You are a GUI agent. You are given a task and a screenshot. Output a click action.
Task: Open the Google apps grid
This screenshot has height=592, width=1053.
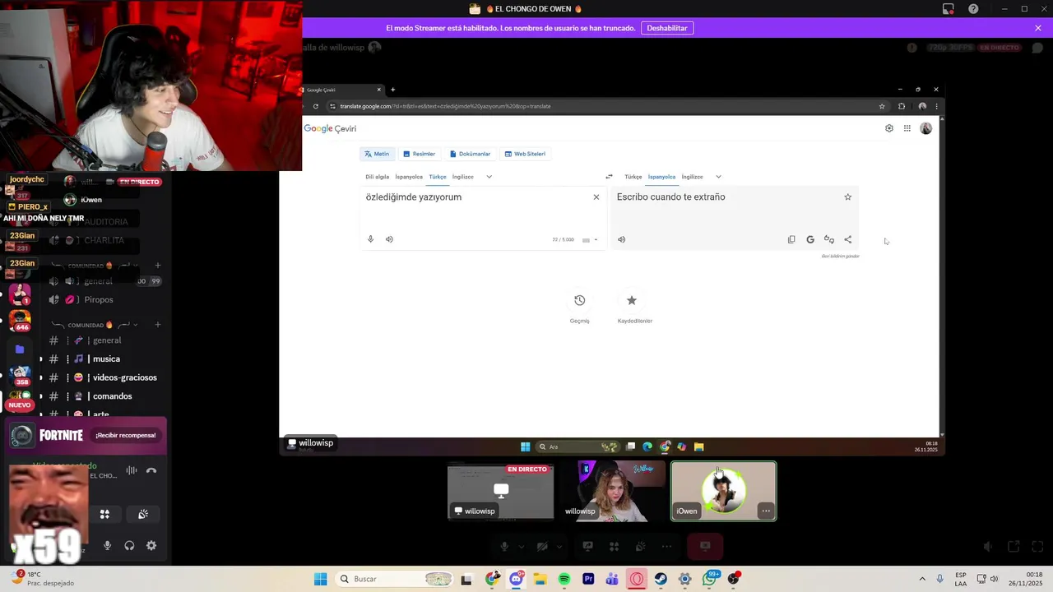907,128
